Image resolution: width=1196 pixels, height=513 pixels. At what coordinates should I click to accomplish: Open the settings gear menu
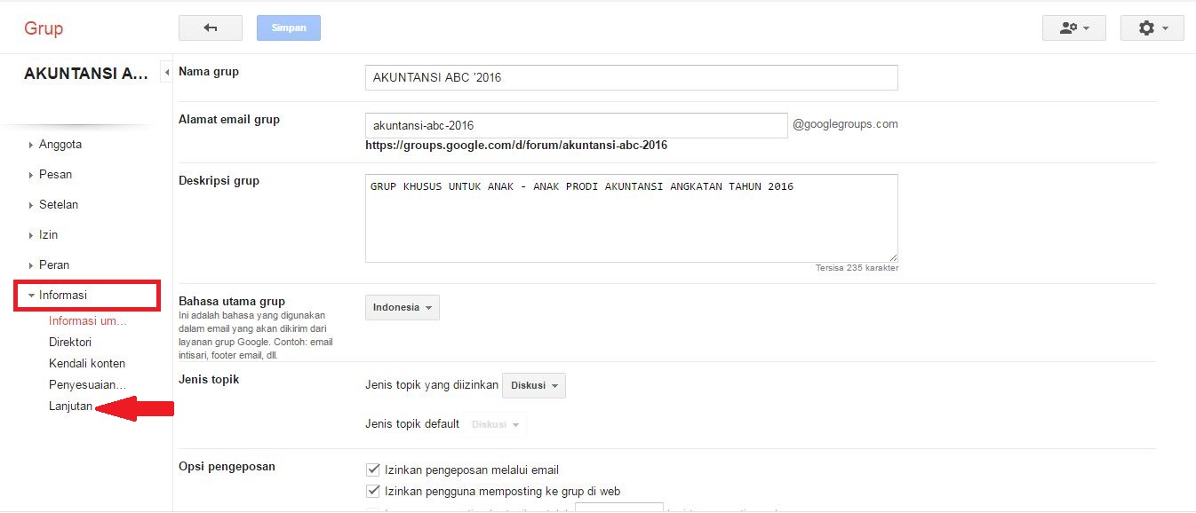point(1152,28)
